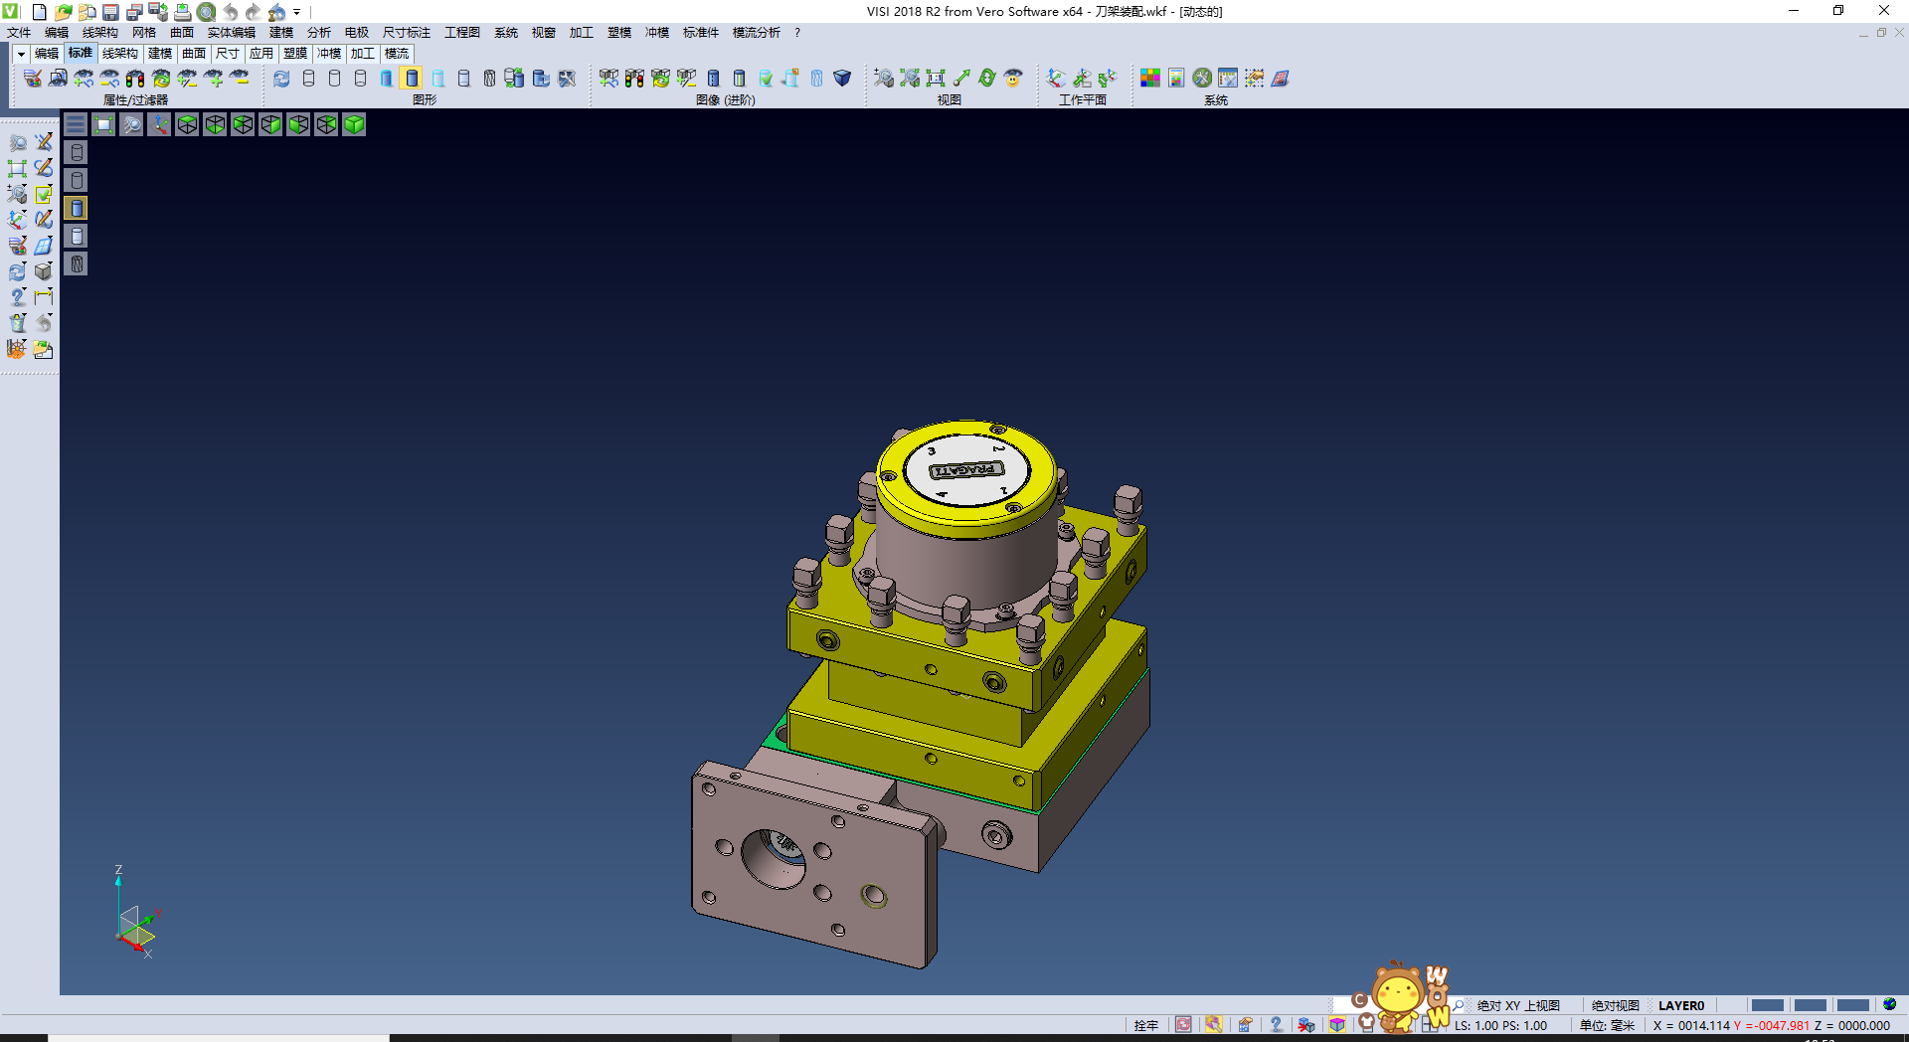The width and height of the screenshot is (1909, 1042).
Task: Click the wrench system settings icon
Action: pyautogui.click(x=1202, y=78)
